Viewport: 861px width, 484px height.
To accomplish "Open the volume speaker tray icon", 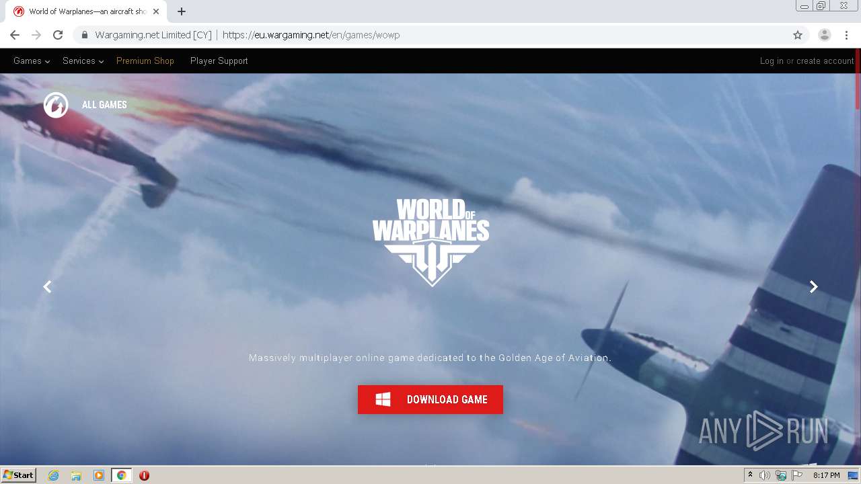I will (x=765, y=475).
